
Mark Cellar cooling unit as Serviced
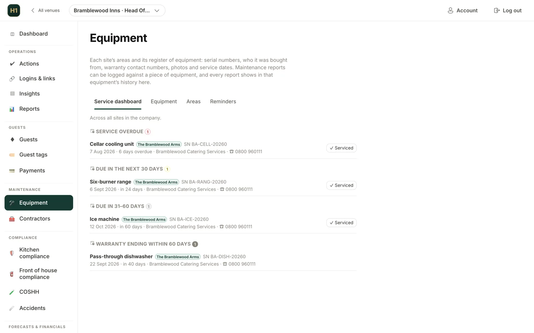tap(341, 148)
